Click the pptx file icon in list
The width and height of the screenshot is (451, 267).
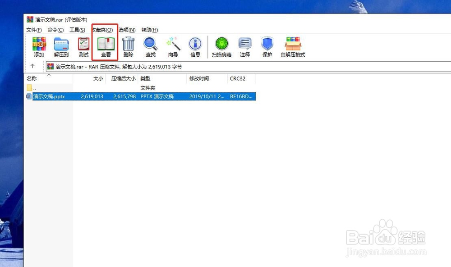29,96
